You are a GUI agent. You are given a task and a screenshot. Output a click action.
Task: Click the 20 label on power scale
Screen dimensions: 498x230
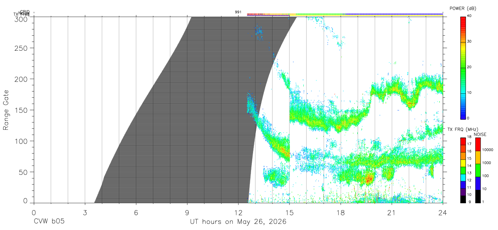coord(470,67)
